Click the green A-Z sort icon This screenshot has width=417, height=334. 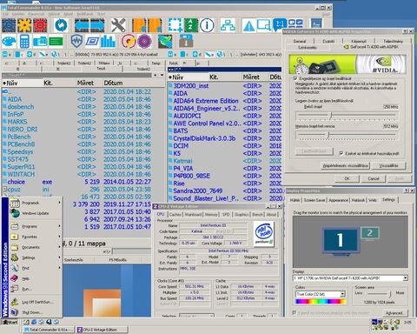coord(191,25)
